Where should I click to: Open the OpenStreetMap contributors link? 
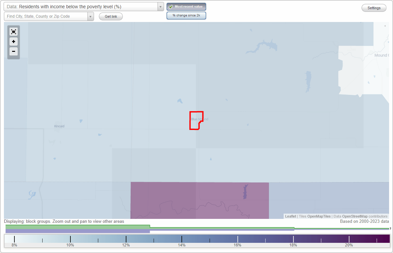pos(355,216)
